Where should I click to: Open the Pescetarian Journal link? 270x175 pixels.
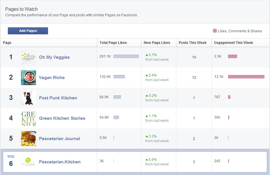pos(59,139)
